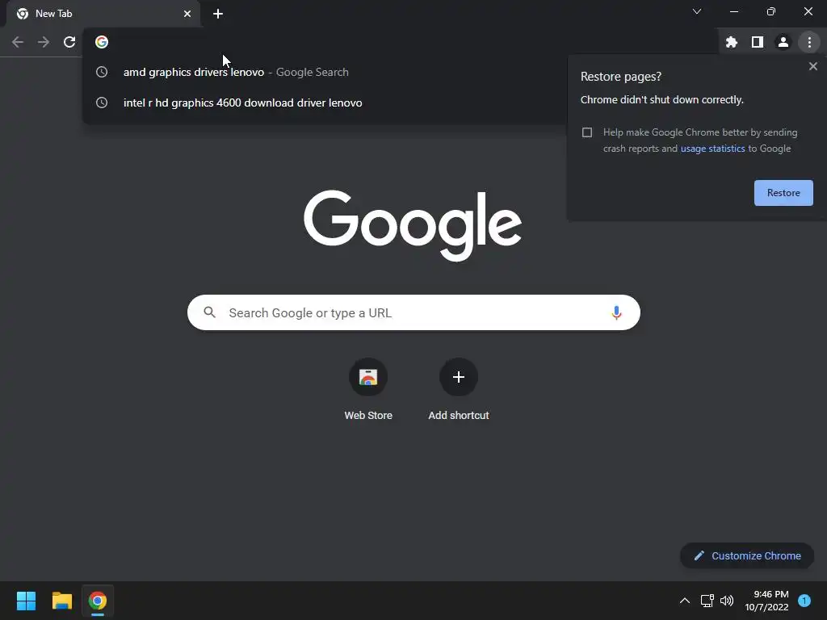The image size is (827, 620).
Task: Open a new tab with plus button
Action: click(x=218, y=14)
